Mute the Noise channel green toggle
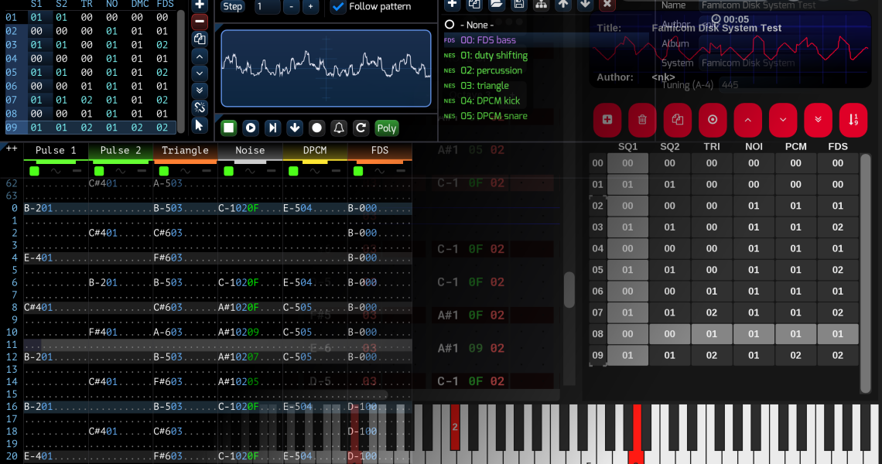This screenshot has width=882, height=464. pos(227,170)
